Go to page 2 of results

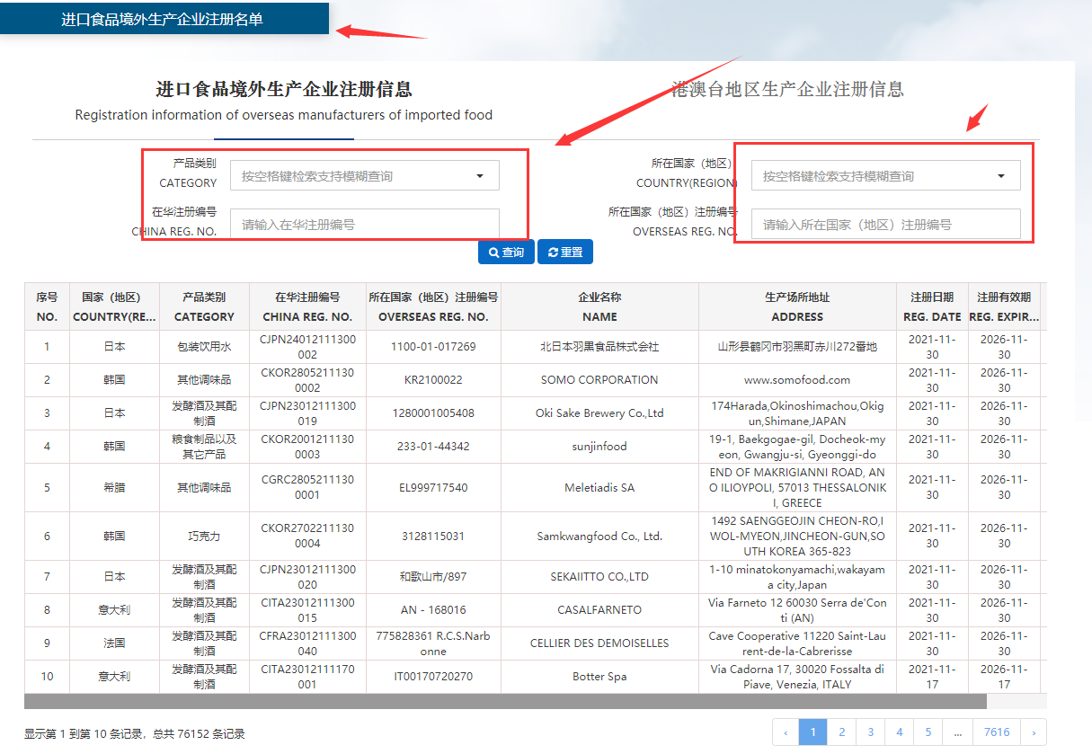841,732
